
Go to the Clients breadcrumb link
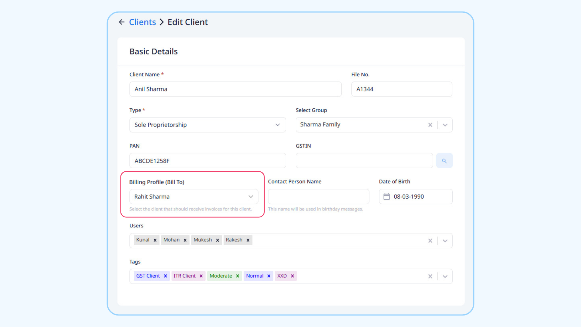tap(142, 22)
